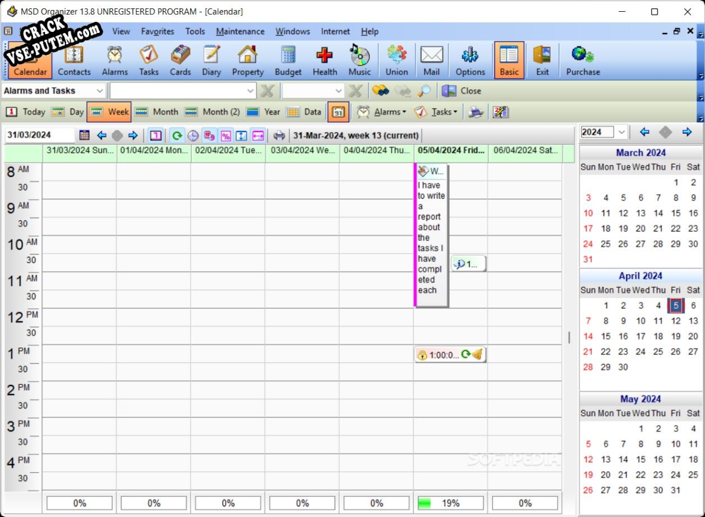Open the 1:00 PM alarm event on Friday
This screenshot has height=517, width=705.
450,355
